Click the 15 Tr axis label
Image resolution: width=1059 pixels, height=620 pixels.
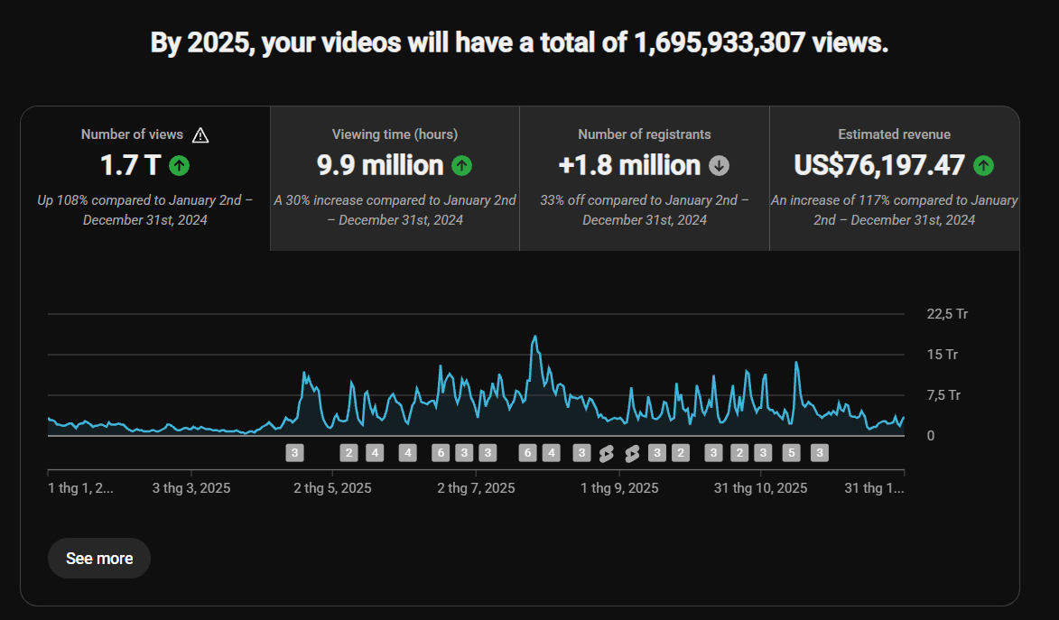943,355
